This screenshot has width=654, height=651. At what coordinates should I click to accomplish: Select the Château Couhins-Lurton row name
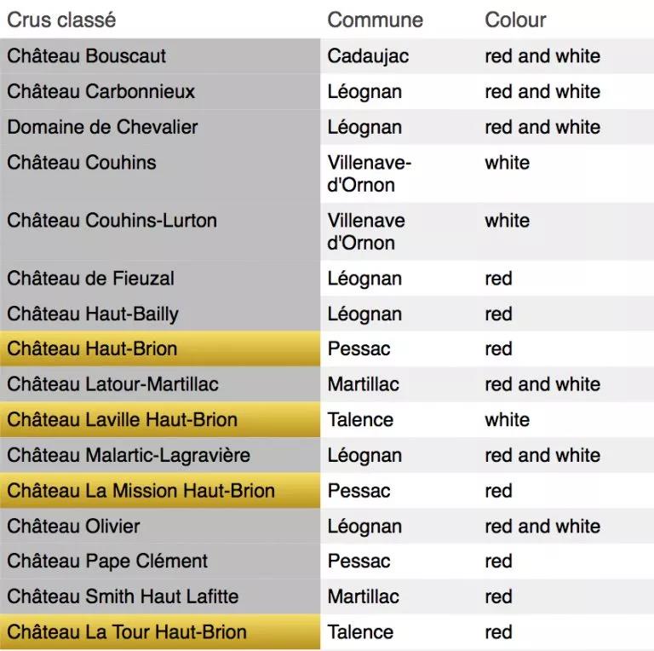pyautogui.click(x=112, y=221)
